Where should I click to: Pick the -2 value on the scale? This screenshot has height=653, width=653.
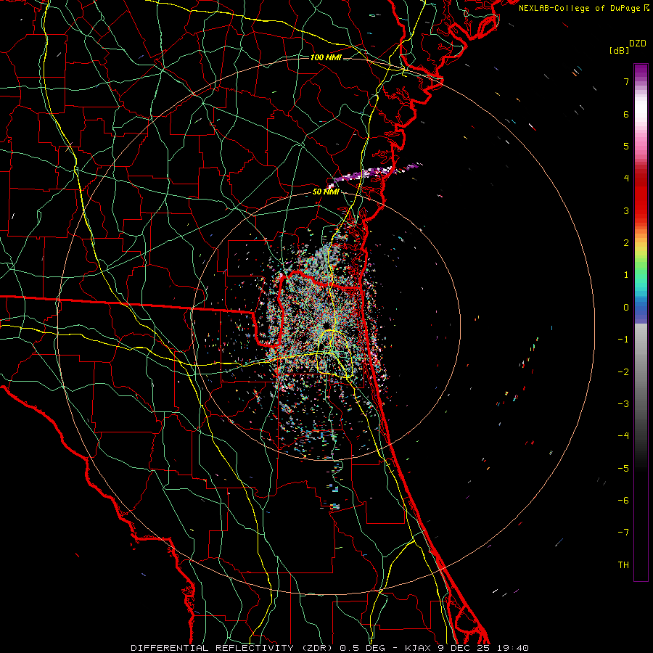point(623,372)
